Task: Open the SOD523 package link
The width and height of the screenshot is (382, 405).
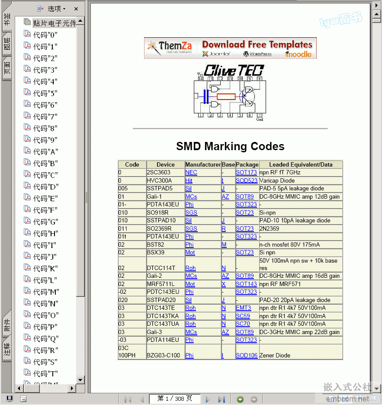Action: pos(247,180)
